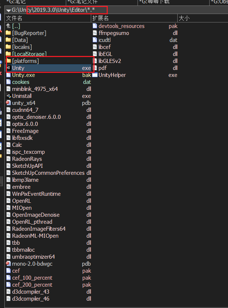Viewport: 228px width, 308px height.
Task: Select OpenRL dll file
Action: (x=49, y=201)
